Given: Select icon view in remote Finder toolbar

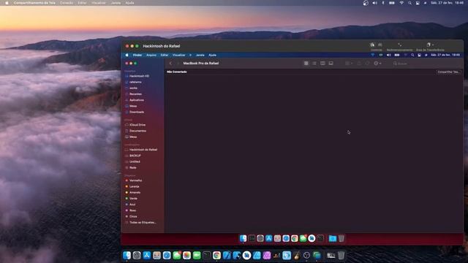Looking at the screenshot, I should tap(306, 64).
